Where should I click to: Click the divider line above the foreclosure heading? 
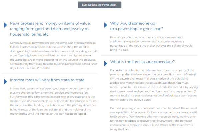pyautogui.click(x=150, y=55)
